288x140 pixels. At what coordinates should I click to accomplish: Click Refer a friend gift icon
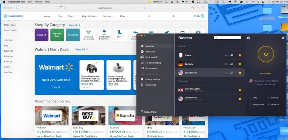point(142,112)
